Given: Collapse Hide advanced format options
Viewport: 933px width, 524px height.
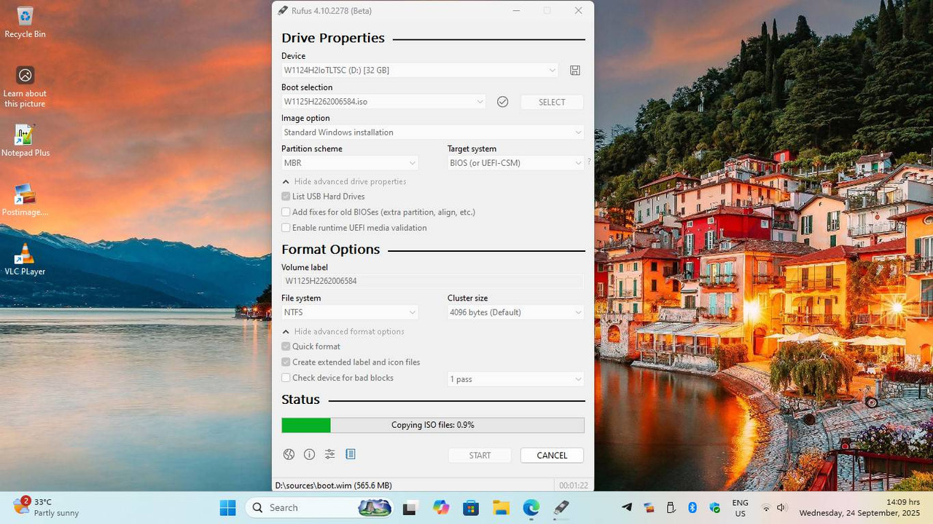Looking at the screenshot, I should [x=343, y=332].
